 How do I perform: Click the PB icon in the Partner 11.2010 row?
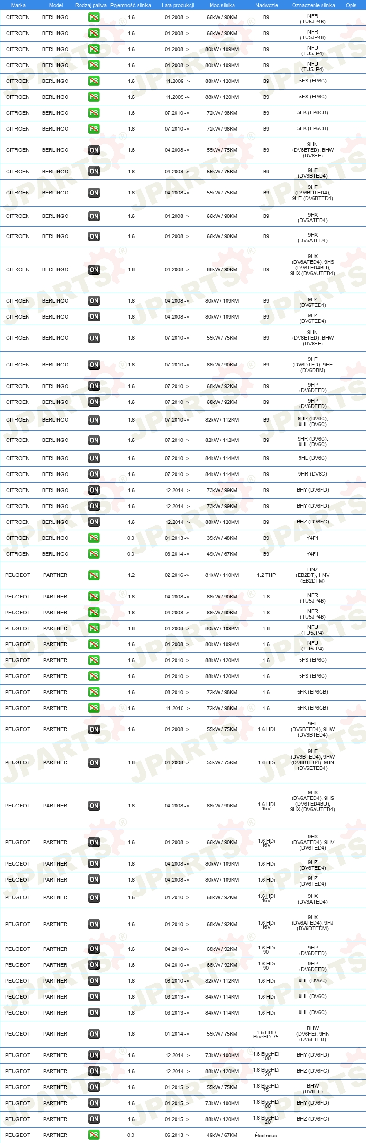click(x=94, y=708)
